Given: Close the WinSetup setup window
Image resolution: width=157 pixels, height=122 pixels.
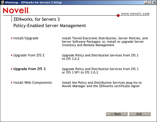Looking at the screenshot, I should click(154, 2).
